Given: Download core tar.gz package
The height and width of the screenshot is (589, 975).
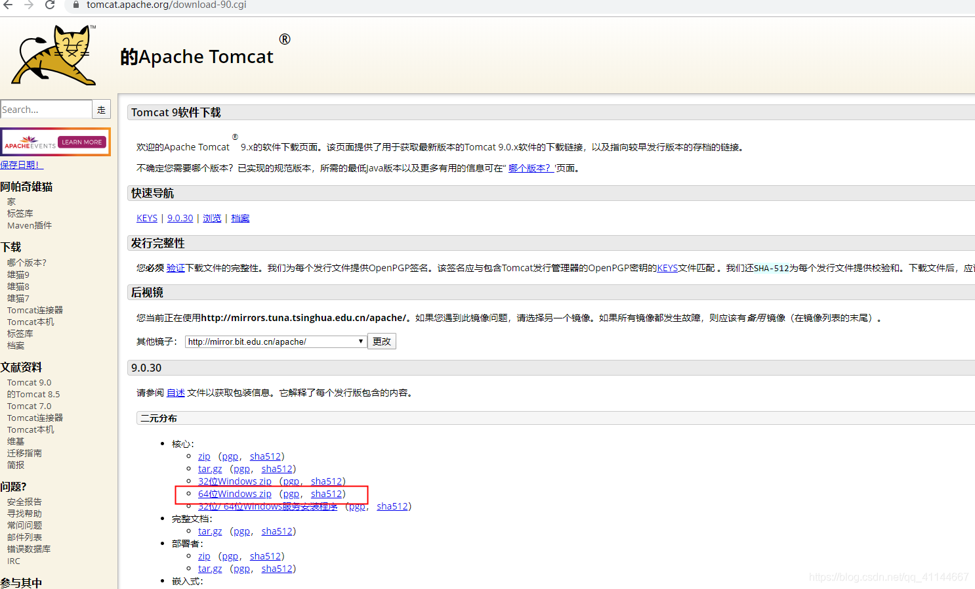Looking at the screenshot, I should click(210, 469).
